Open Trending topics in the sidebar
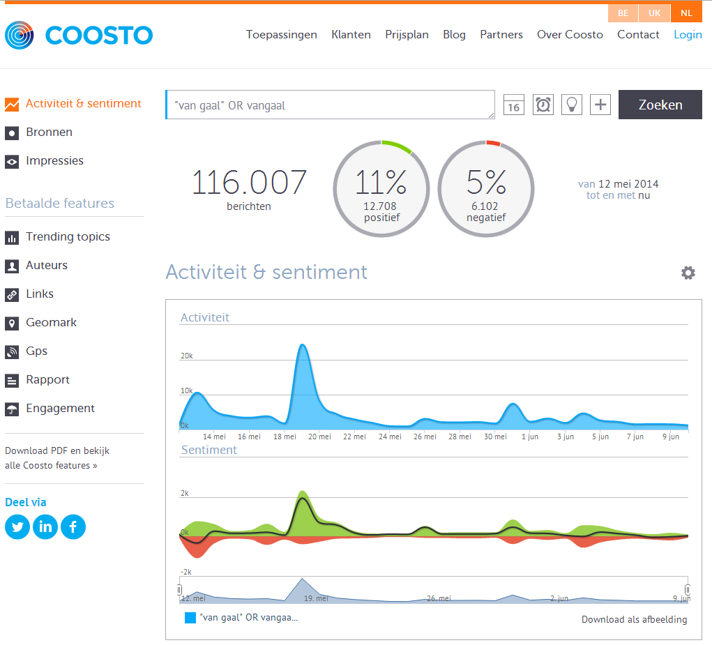The image size is (712, 645). [68, 236]
